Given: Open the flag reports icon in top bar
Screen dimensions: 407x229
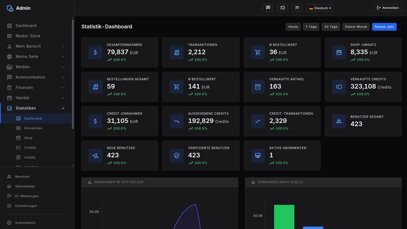Looking at the screenshot, I should (x=297, y=8).
